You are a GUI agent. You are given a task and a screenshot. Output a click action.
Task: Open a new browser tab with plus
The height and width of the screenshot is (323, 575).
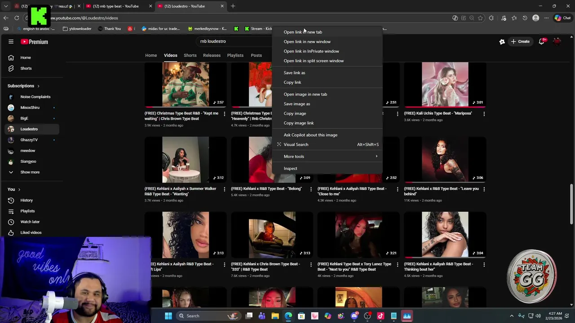tap(233, 6)
